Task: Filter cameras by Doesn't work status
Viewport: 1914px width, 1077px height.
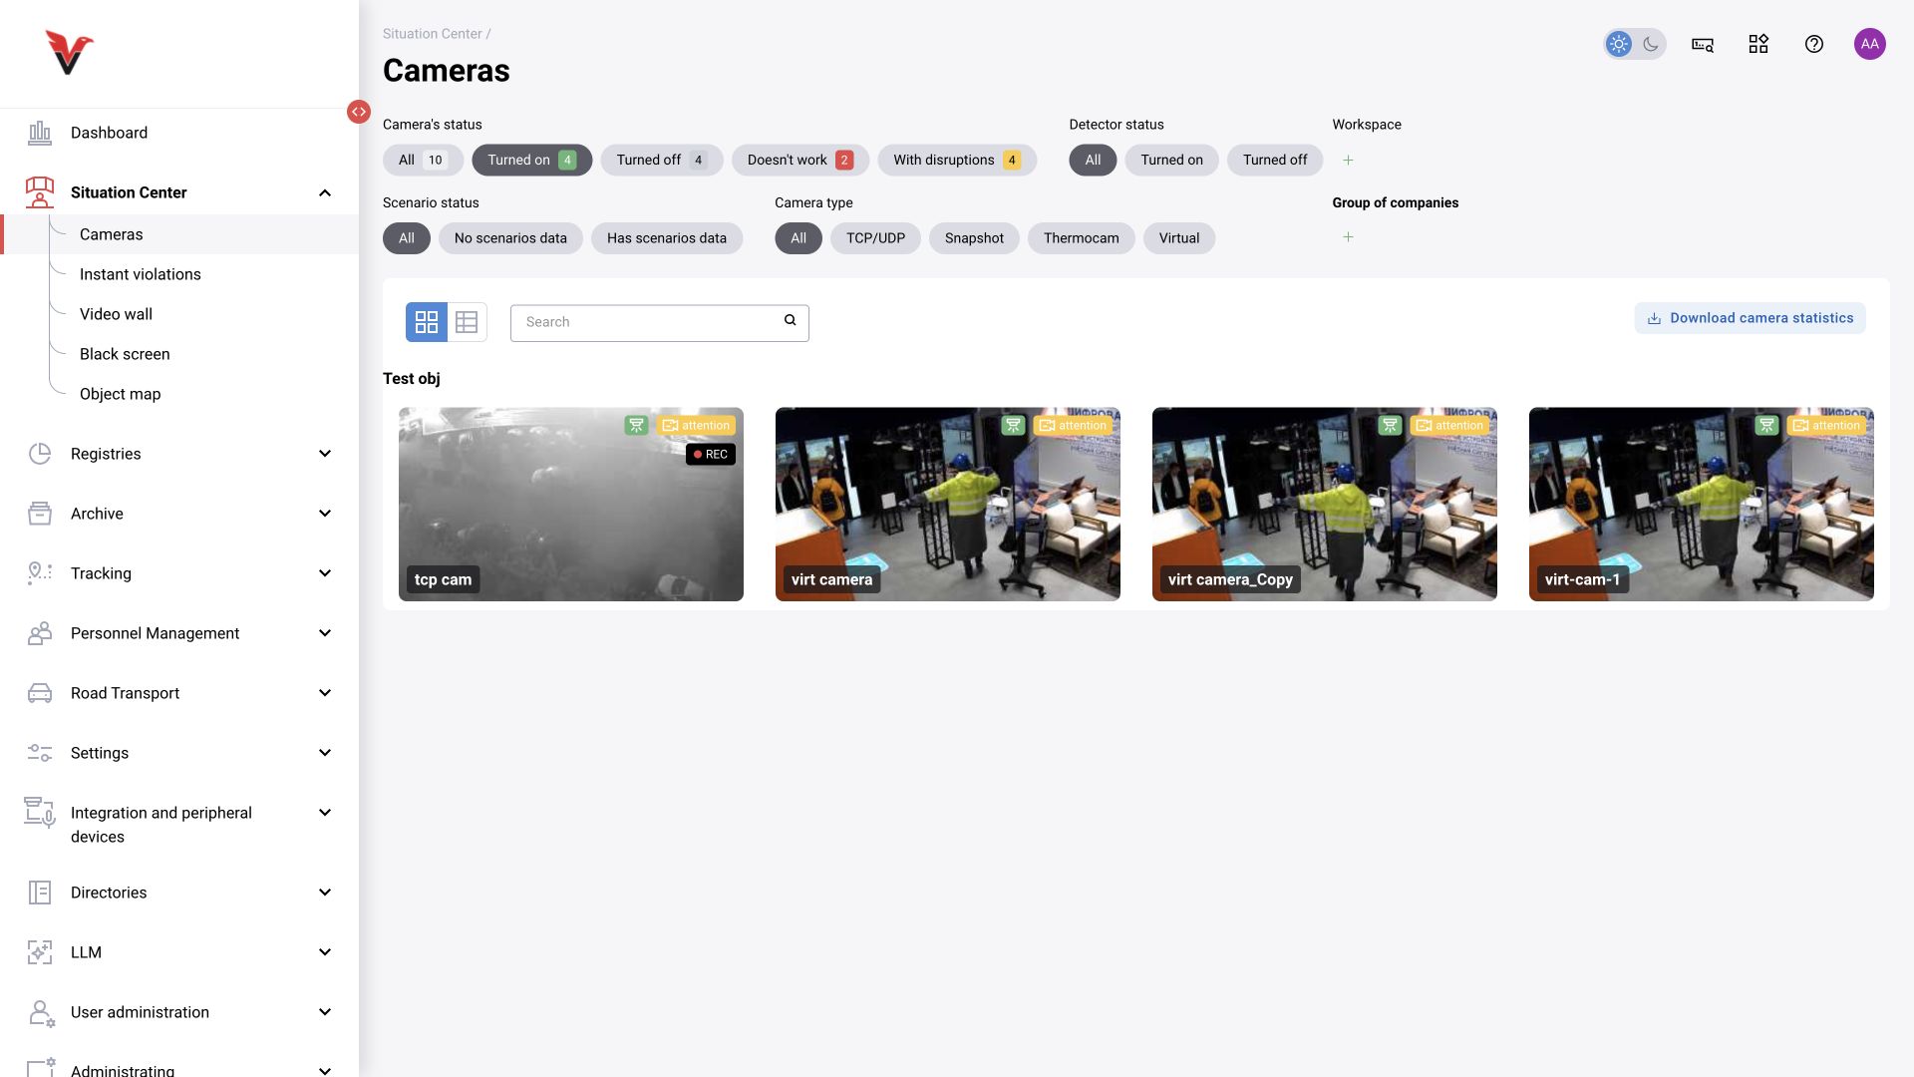Action: point(800,160)
